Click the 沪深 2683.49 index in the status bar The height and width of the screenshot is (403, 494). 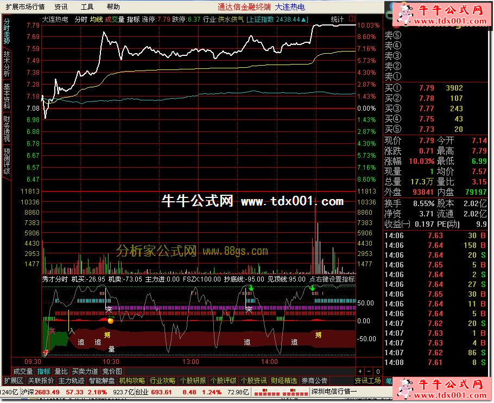coord(40,392)
